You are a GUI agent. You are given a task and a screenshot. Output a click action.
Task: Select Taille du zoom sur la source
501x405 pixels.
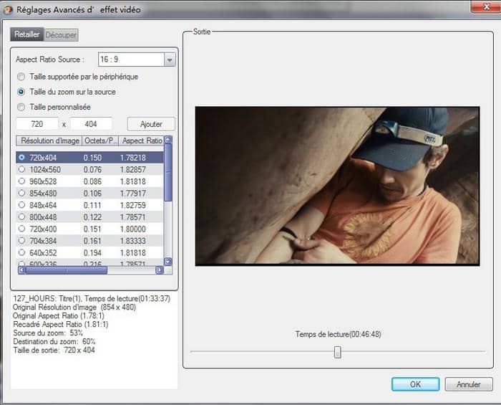21,92
